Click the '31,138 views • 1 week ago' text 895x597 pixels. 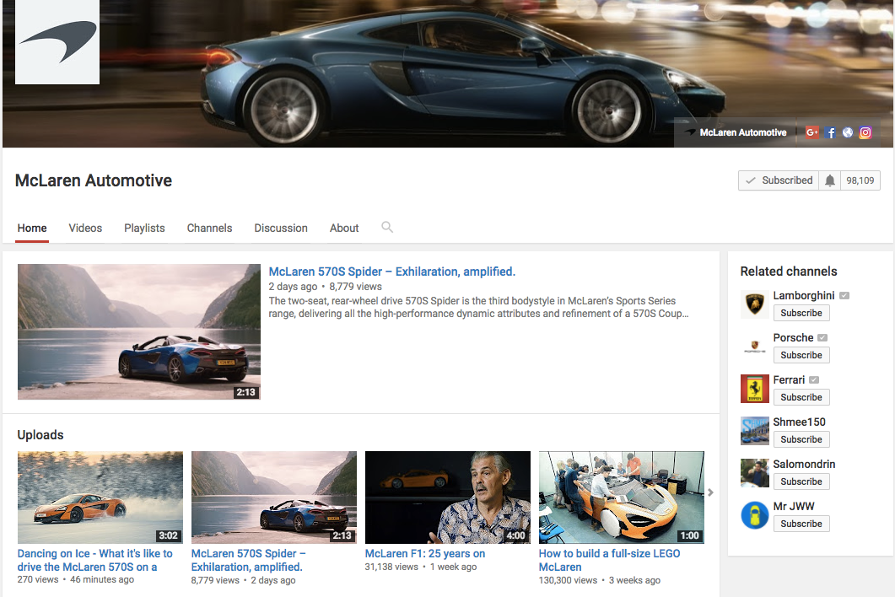(421, 567)
